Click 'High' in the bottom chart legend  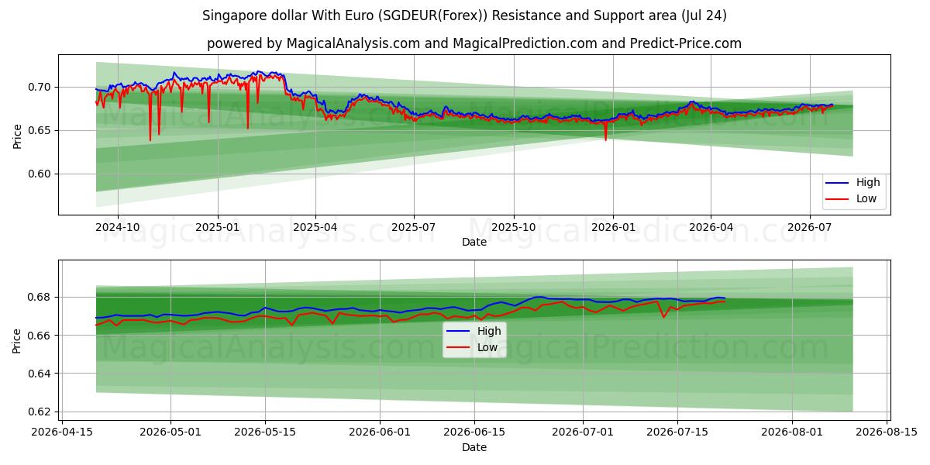click(489, 331)
